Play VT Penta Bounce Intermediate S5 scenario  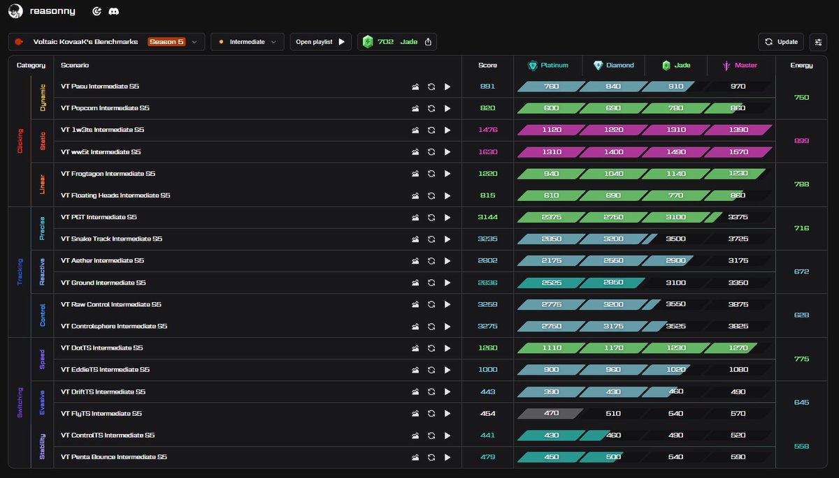pos(447,457)
